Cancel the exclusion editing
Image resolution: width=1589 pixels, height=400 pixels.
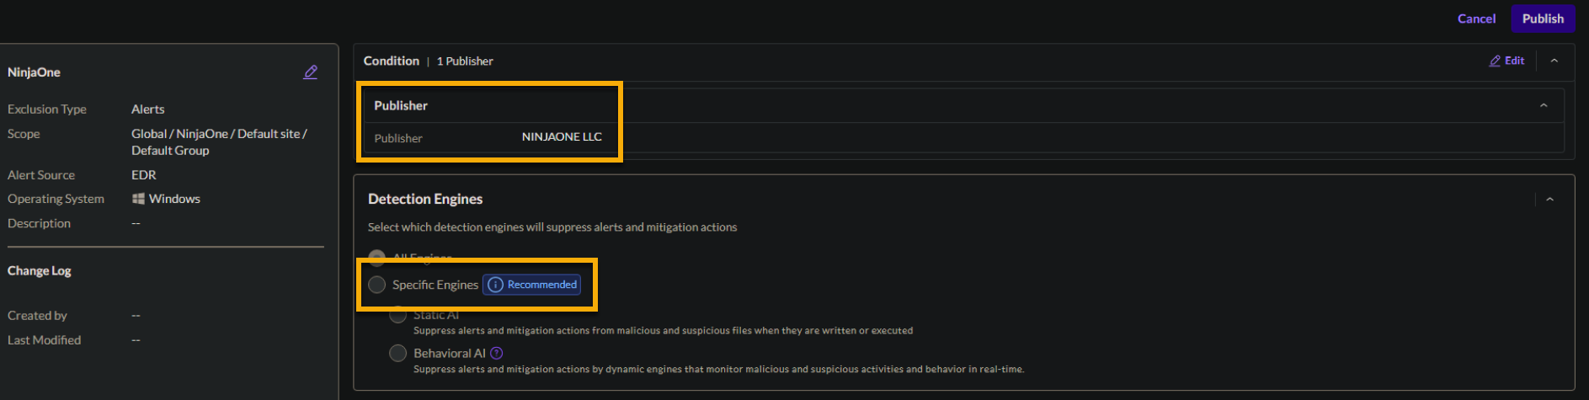pos(1476,19)
